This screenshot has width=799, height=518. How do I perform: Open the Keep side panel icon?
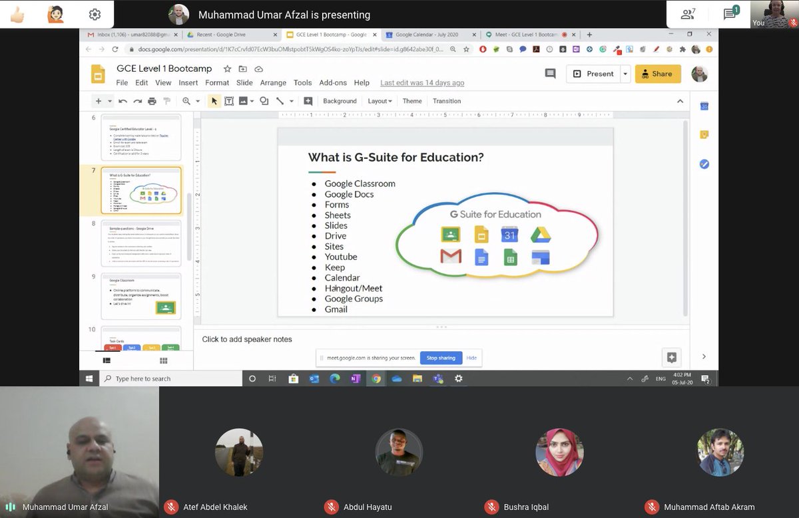[704, 135]
